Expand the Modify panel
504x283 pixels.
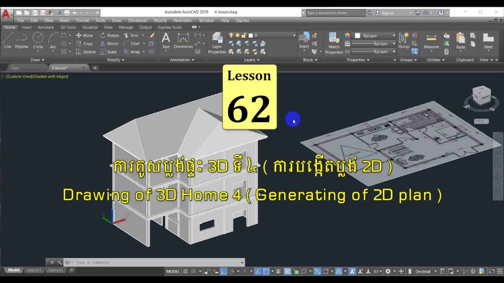pyautogui.click(x=116, y=60)
